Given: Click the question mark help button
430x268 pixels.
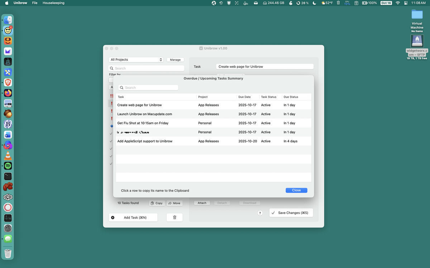Looking at the screenshot, I should pyautogui.click(x=260, y=213).
